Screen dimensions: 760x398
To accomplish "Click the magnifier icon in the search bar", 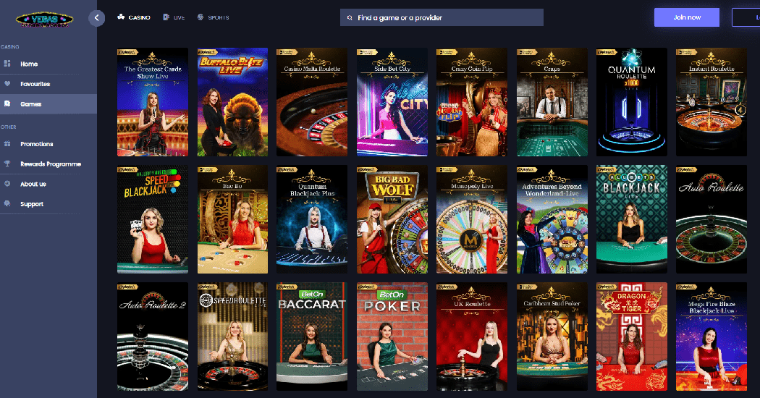I will [350, 17].
